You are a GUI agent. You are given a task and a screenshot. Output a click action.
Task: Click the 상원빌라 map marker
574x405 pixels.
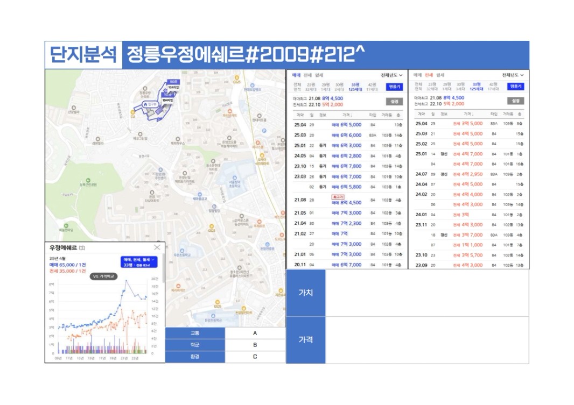coord(97,140)
